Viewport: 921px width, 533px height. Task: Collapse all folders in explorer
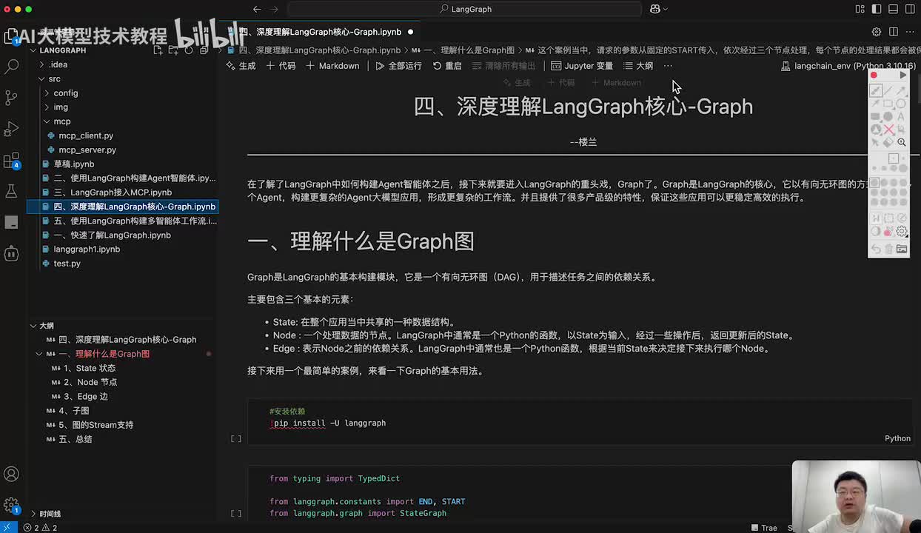click(x=204, y=50)
